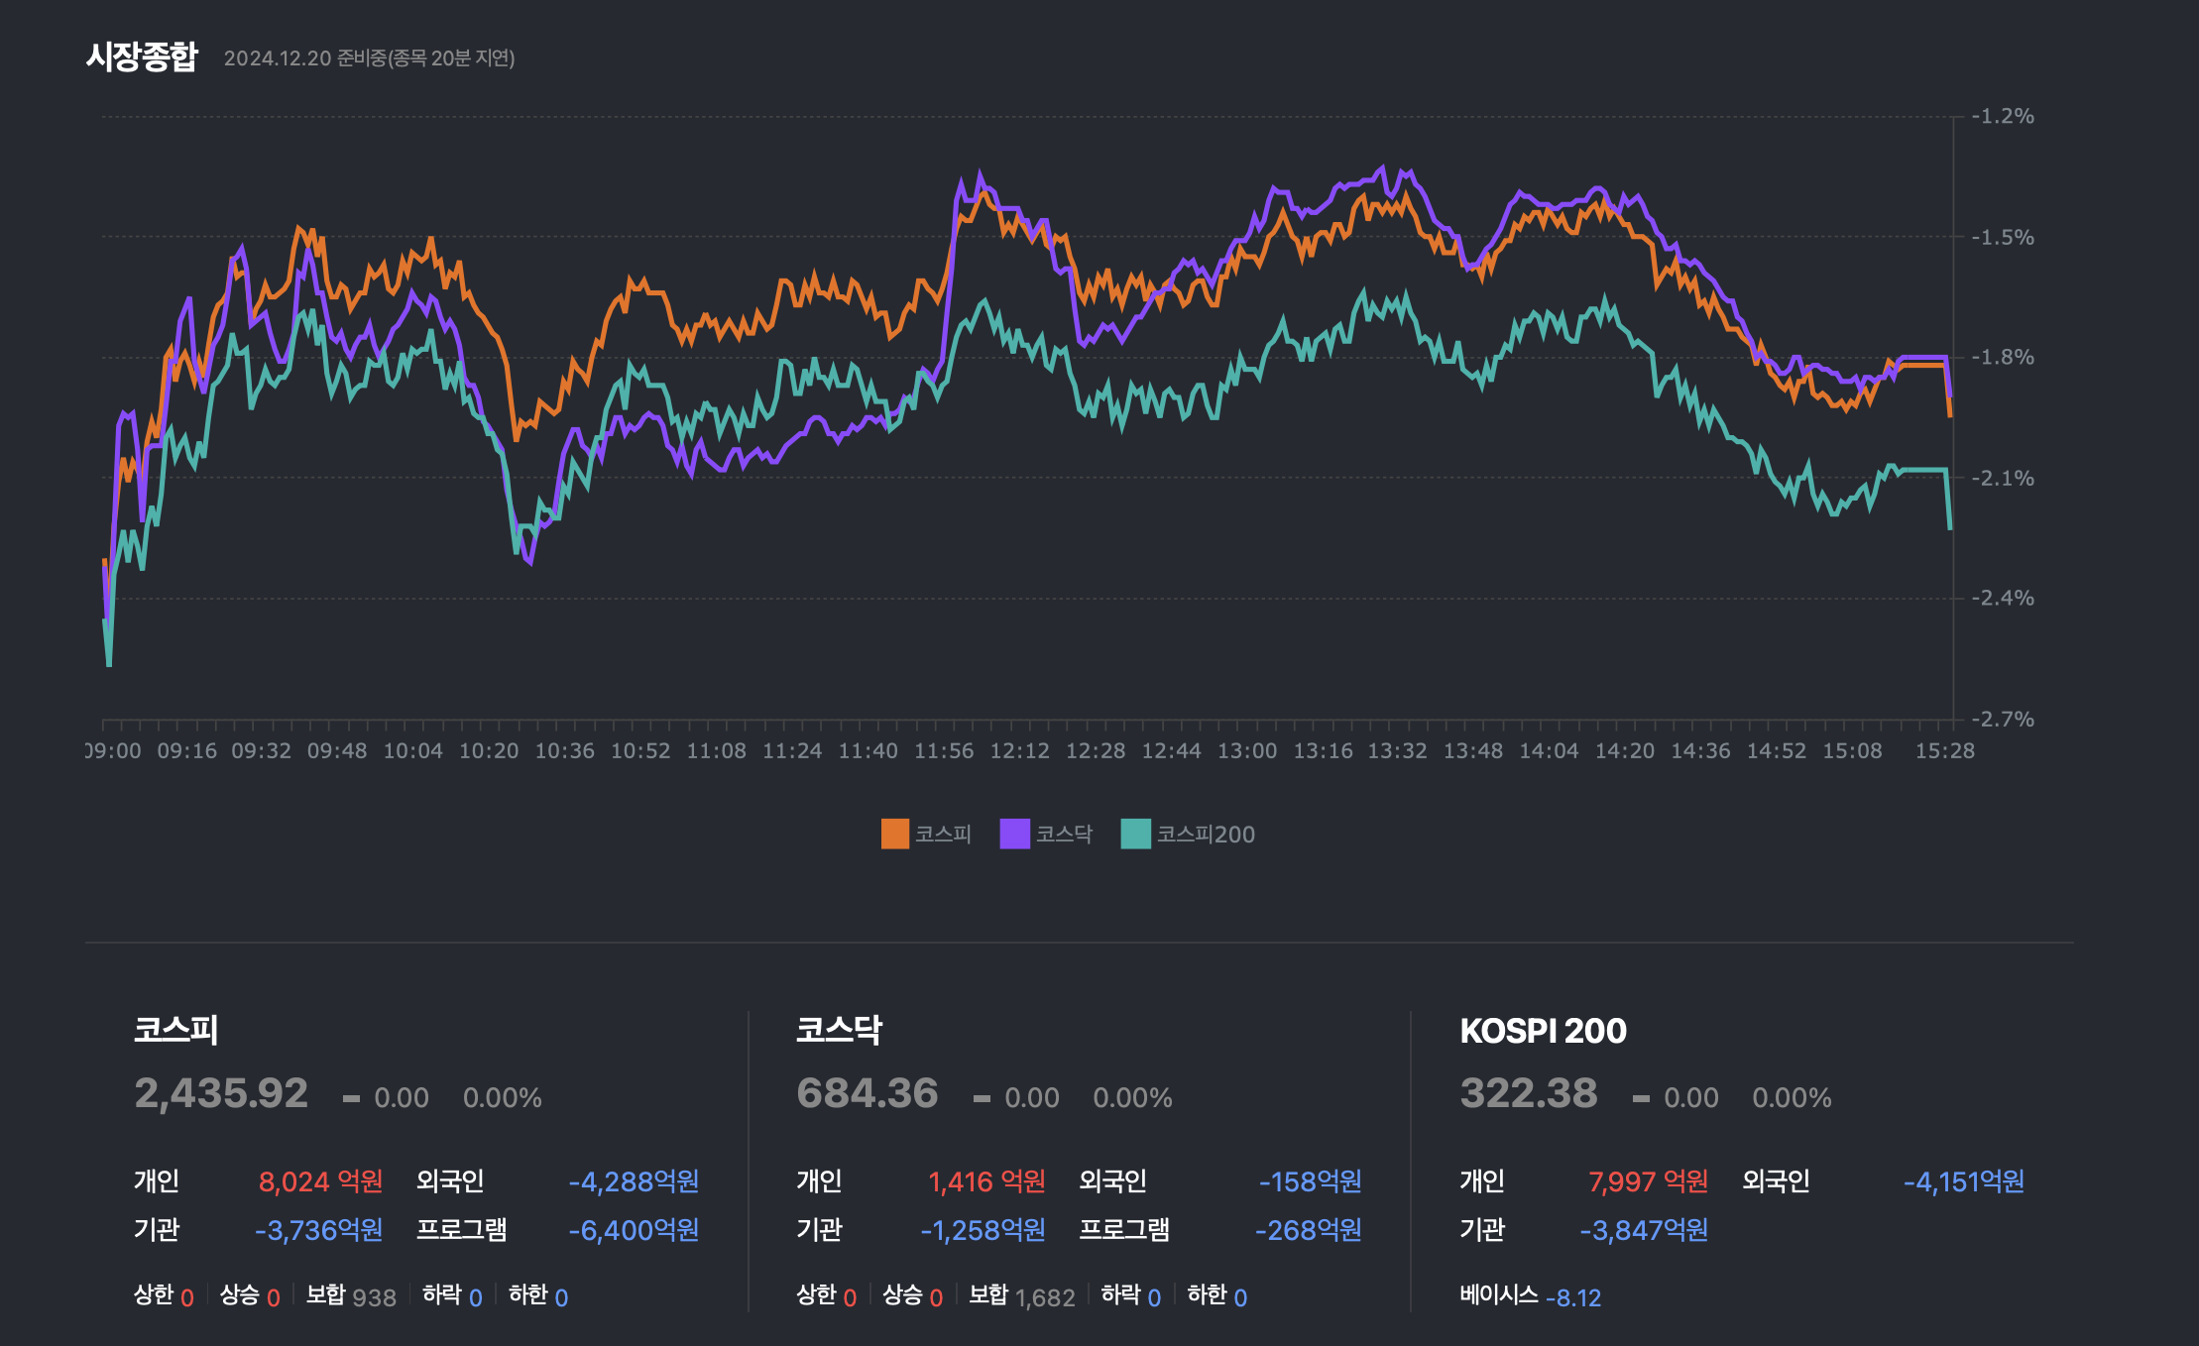Toggle the orange 코스피 legend swatch
Image resolution: width=2199 pixels, height=1346 pixels.
click(894, 834)
